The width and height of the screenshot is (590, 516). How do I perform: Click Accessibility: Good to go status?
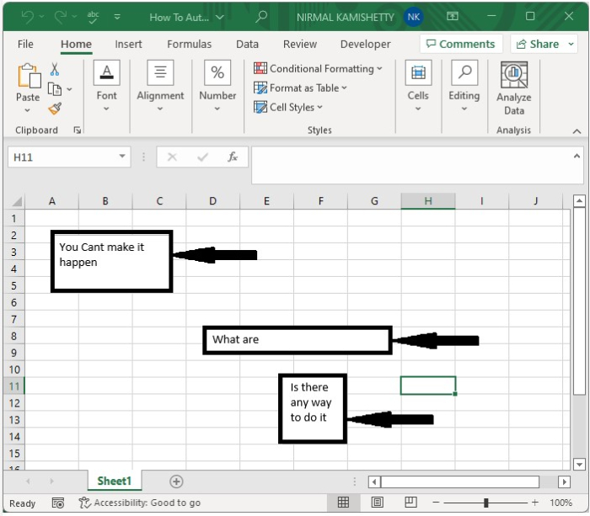click(140, 503)
